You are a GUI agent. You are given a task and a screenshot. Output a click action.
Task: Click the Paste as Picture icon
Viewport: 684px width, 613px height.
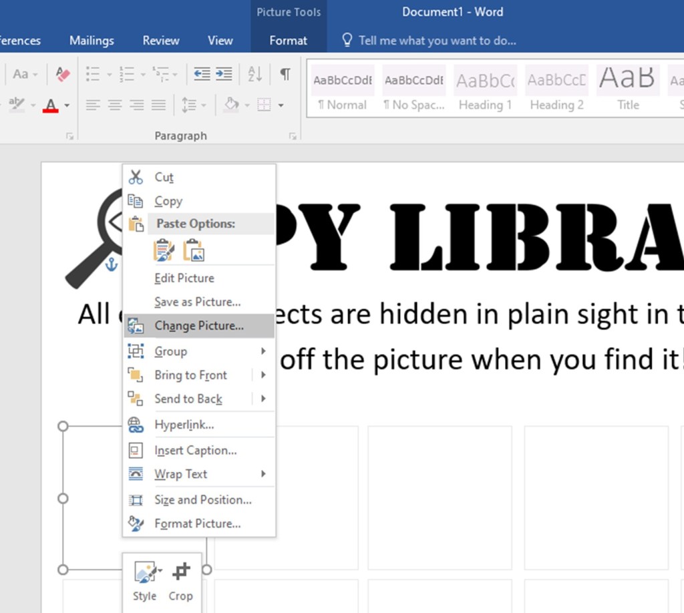[x=194, y=250]
